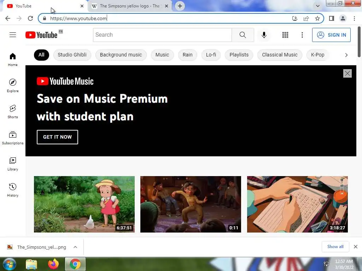Show more category chips with right arrow
Viewport: 362px width, 271px height.
[x=346, y=55]
